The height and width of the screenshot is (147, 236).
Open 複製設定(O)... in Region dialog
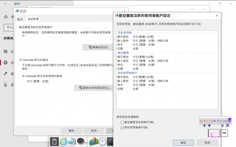tap(98, 47)
